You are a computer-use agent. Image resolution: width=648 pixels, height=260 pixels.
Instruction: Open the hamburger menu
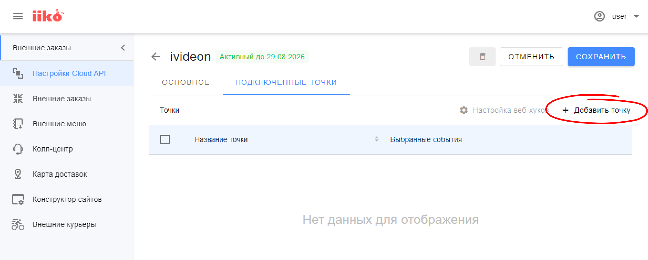pyautogui.click(x=18, y=17)
